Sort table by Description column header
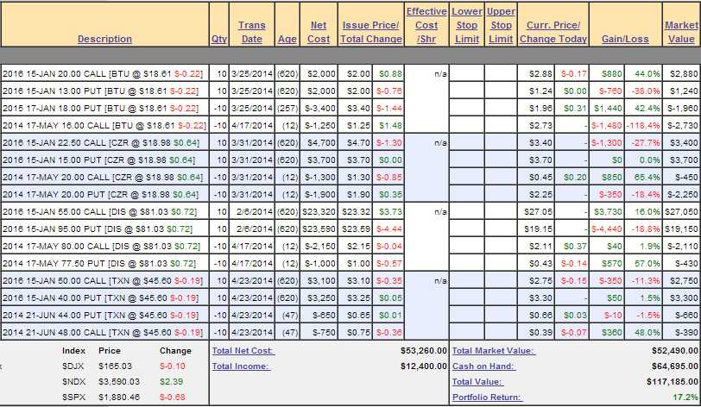This screenshot has width=701, height=407. tap(104, 39)
